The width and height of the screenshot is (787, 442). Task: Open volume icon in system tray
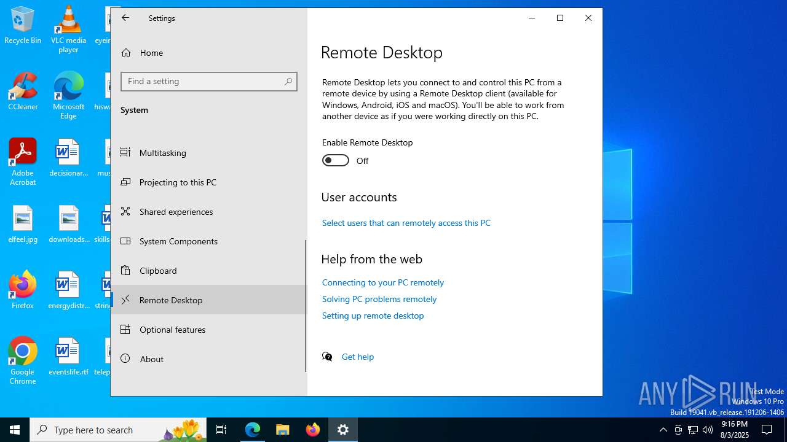(708, 430)
